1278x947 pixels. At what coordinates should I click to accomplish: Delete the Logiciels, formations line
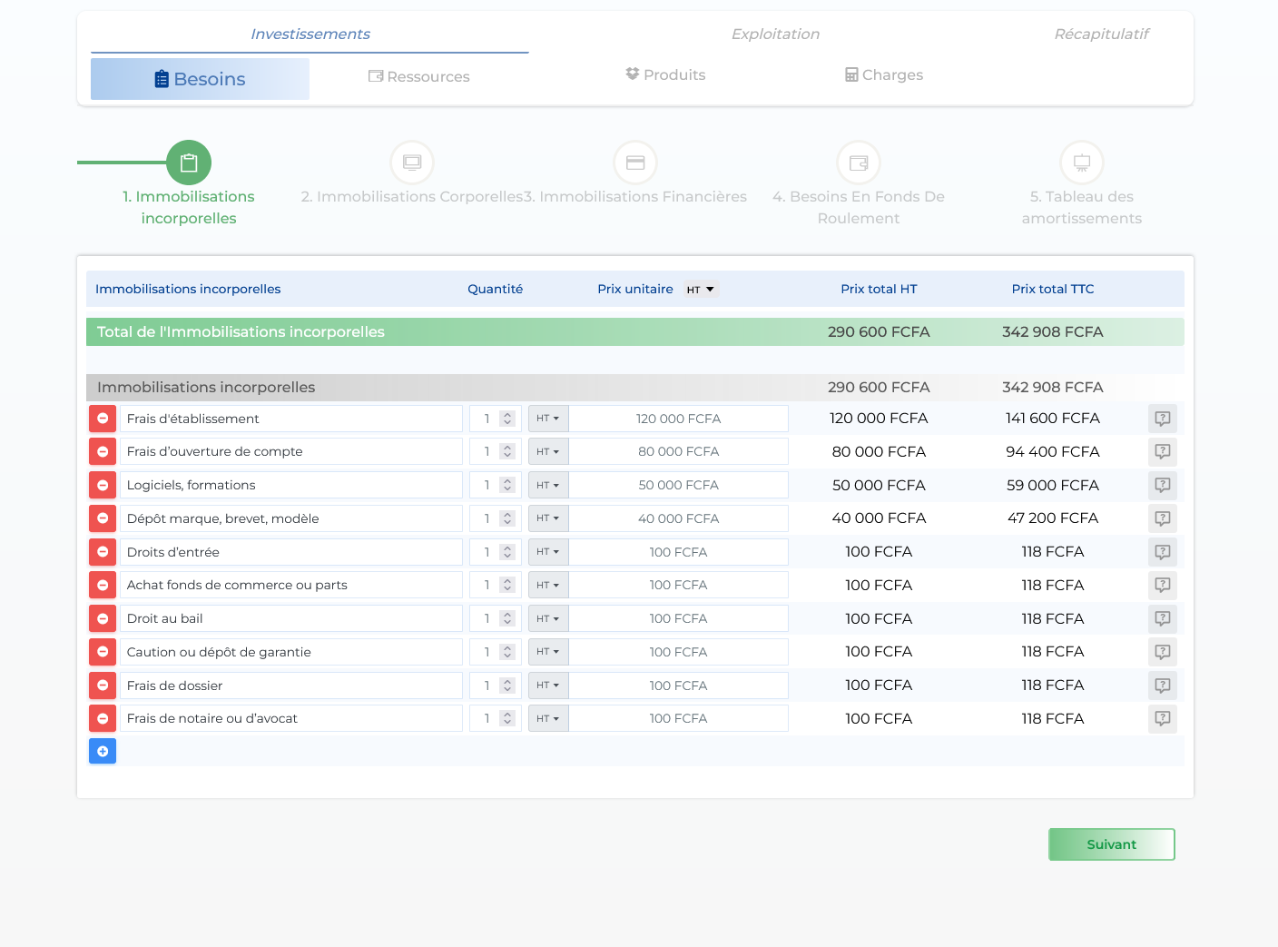103,486
